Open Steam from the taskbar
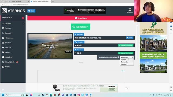This screenshot has height=97, width=173. [43, 95]
